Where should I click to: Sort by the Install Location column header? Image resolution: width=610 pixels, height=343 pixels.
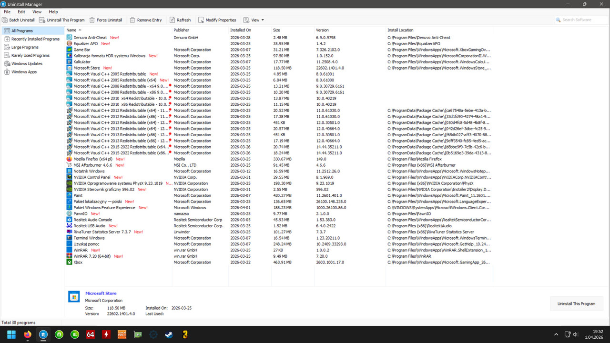coord(439,30)
